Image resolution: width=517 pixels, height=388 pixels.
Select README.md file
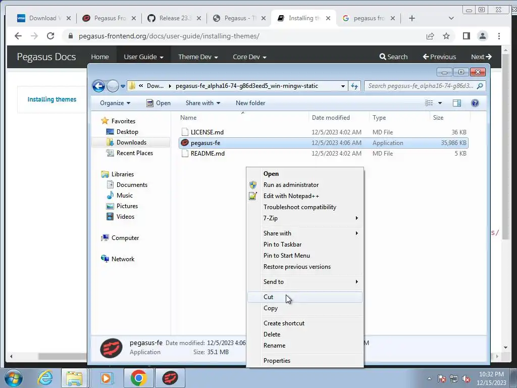(x=323, y=154)
